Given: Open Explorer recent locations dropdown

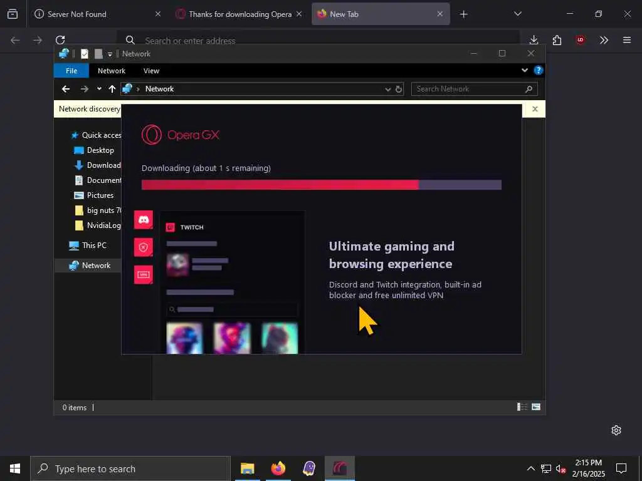Looking at the screenshot, I should pyautogui.click(x=99, y=89).
